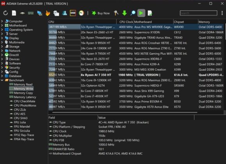The image size is (226, 164).
Task: Open the memory benchmark toolbar icon
Action: click(x=31, y=13)
